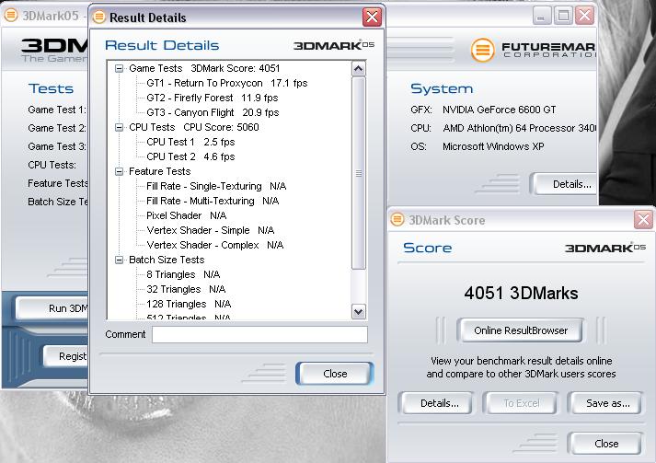This screenshot has height=463, width=656.
Task: Select CPU Test 2 row
Action: tap(190, 156)
